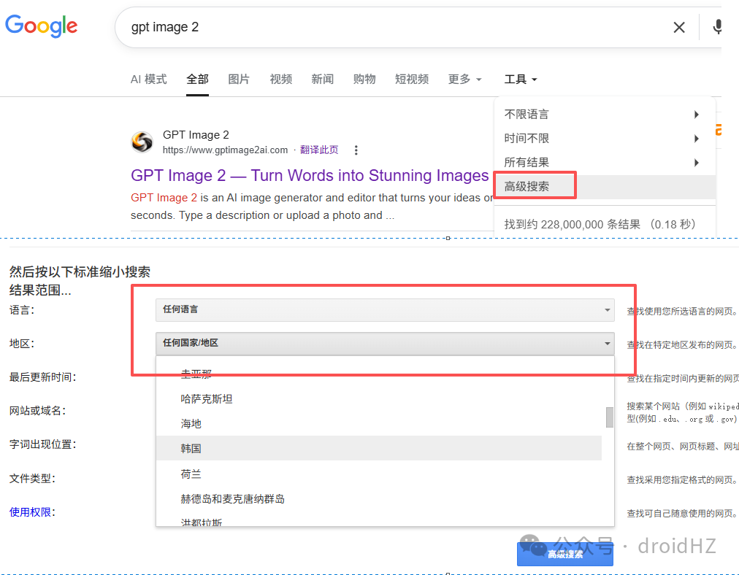Clear the search box with X icon

tap(678, 27)
